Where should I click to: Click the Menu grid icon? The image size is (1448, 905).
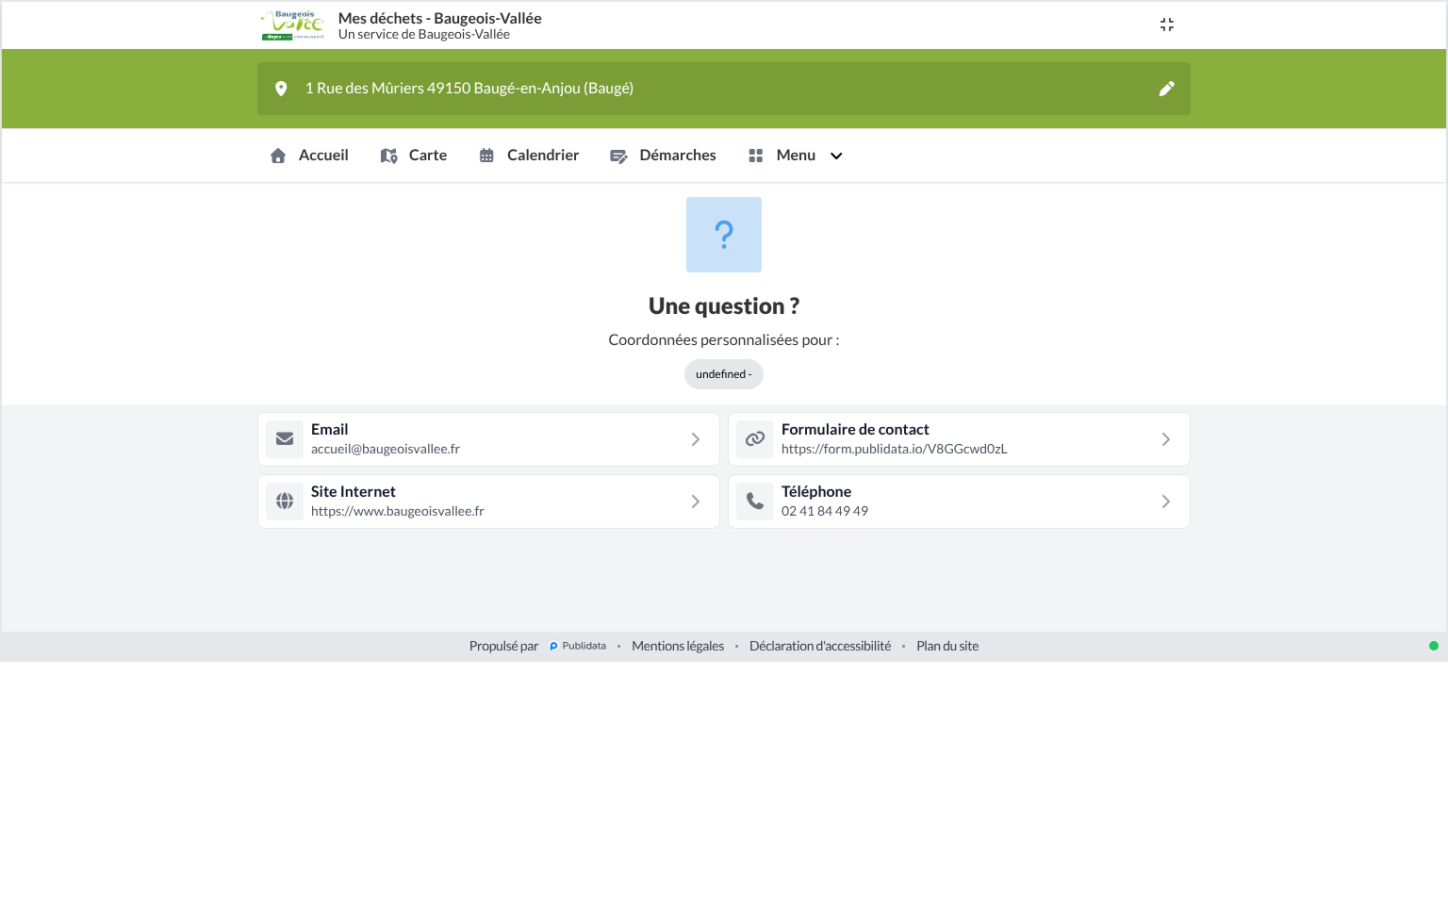click(x=755, y=156)
